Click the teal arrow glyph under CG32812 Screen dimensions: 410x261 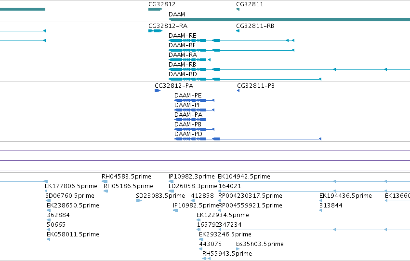point(155,10)
